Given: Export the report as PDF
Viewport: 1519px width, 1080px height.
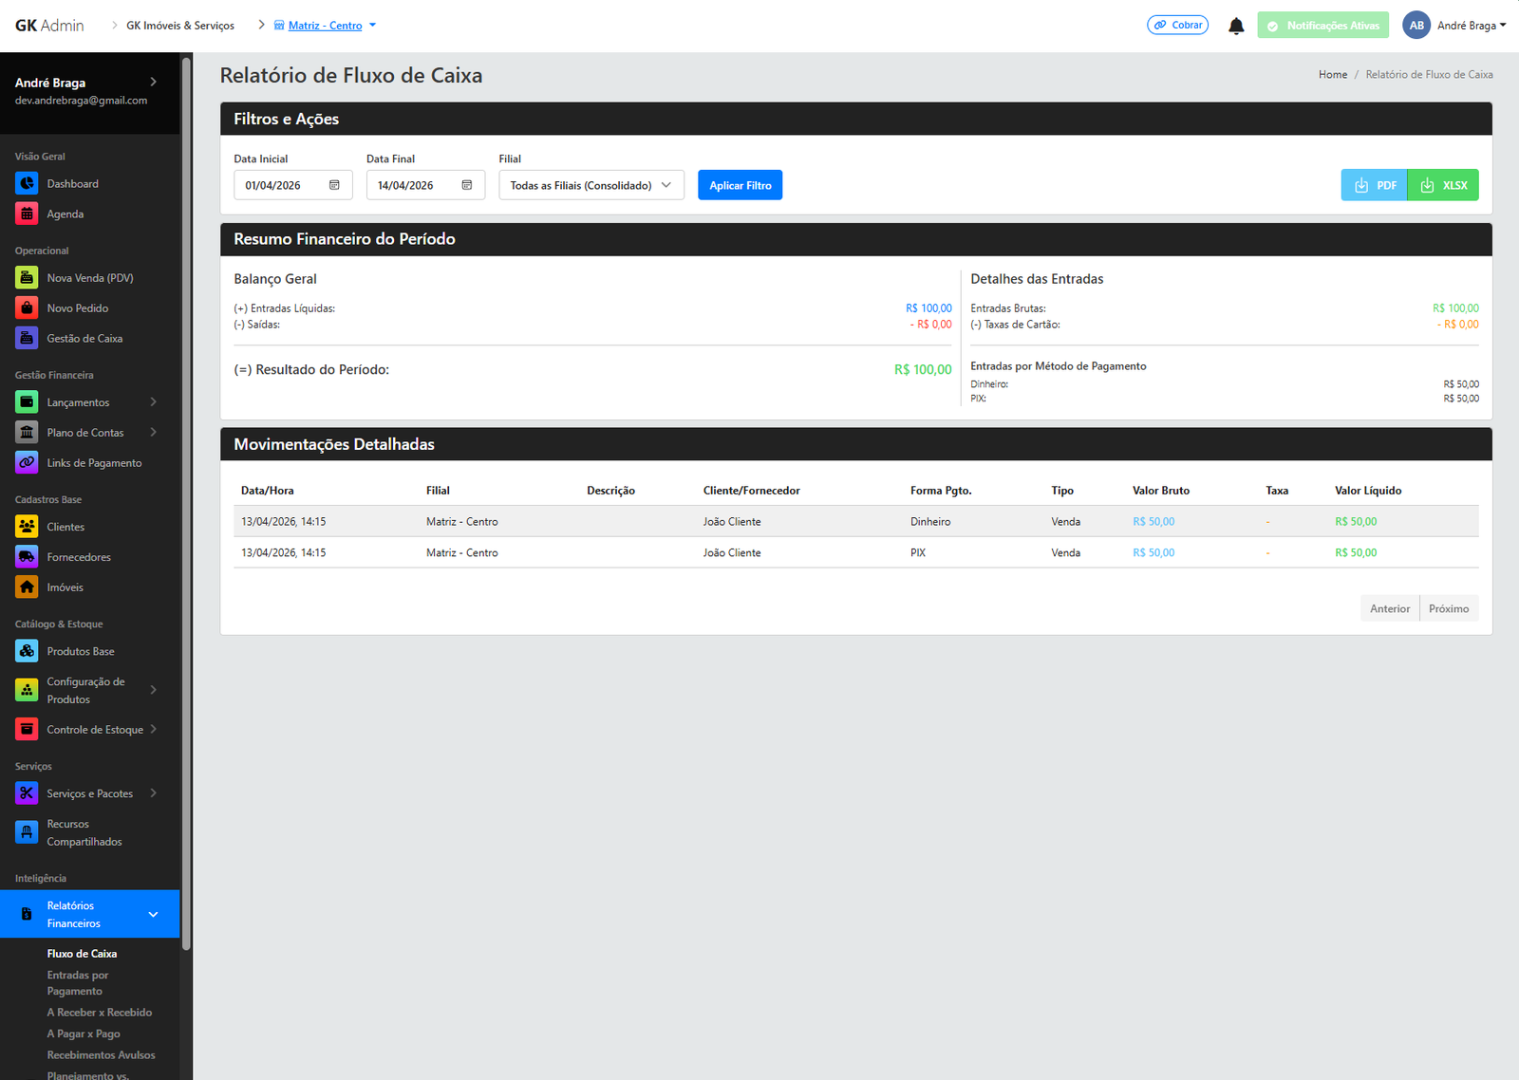Looking at the screenshot, I should [1374, 185].
